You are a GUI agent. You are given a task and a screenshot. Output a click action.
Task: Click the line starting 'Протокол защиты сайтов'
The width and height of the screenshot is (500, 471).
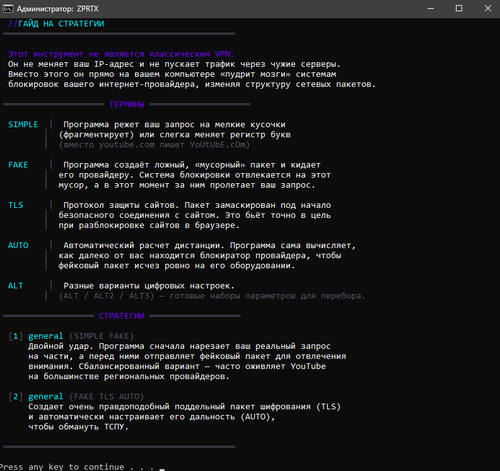(x=197, y=205)
